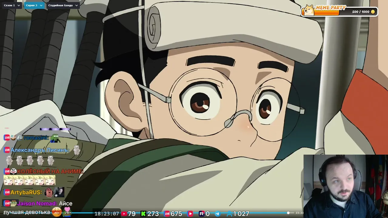388x218 pixels.
Task: Click the R platform icon beside 0
Action: 202,214
